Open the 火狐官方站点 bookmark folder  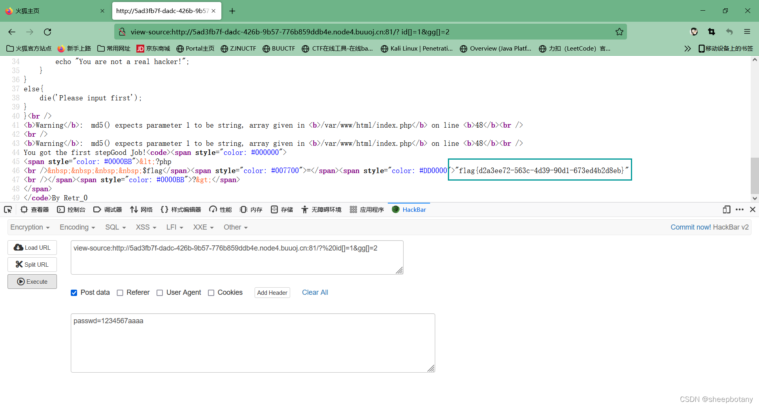point(29,49)
